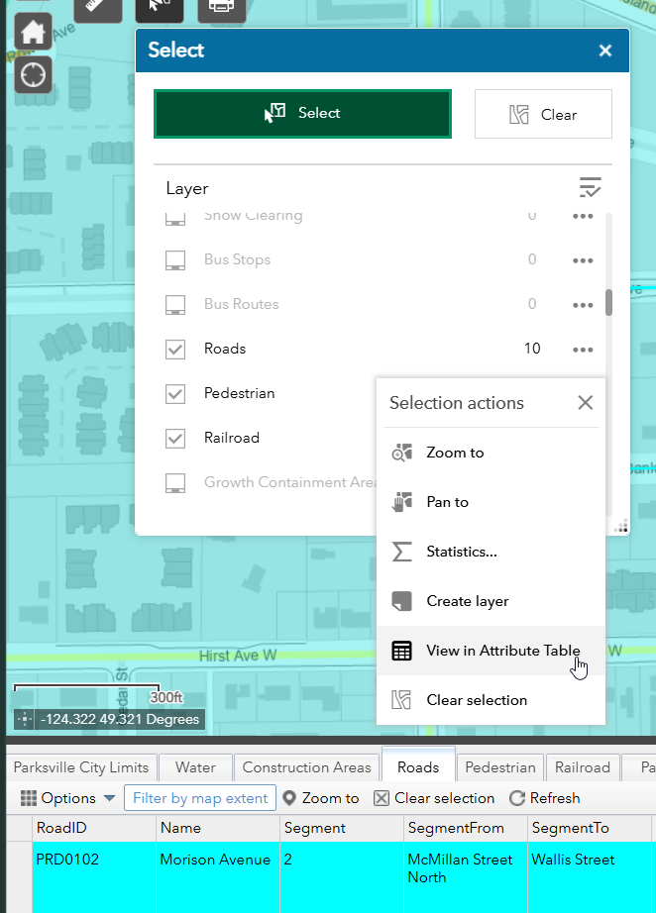Click the layer list scrollbar thumb
The width and height of the screenshot is (656, 913).
coord(608,302)
